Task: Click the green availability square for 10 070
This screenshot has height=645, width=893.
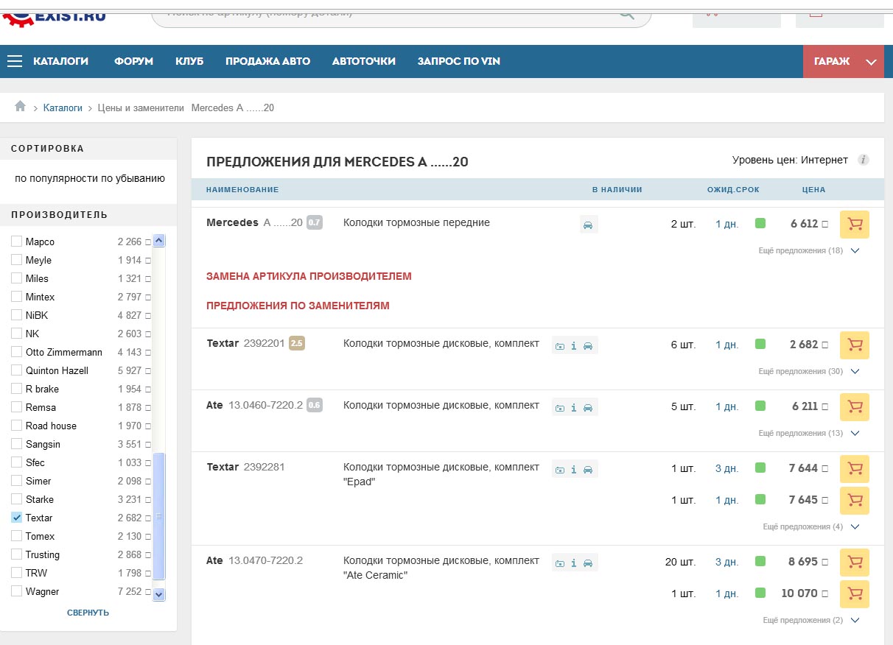Action: pyautogui.click(x=760, y=593)
